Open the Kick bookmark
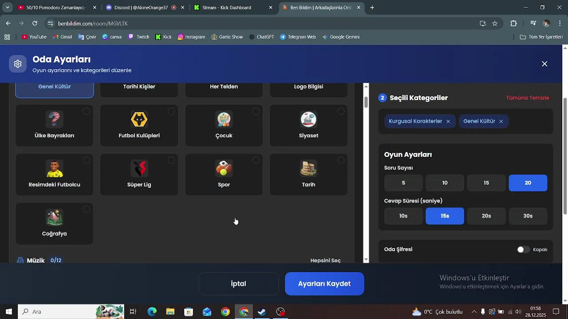The image size is (568, 319). click(x=163, y=37)
